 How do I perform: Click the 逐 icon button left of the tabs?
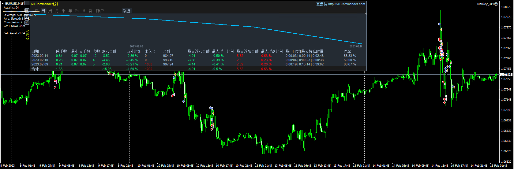(x=27, y=10)
